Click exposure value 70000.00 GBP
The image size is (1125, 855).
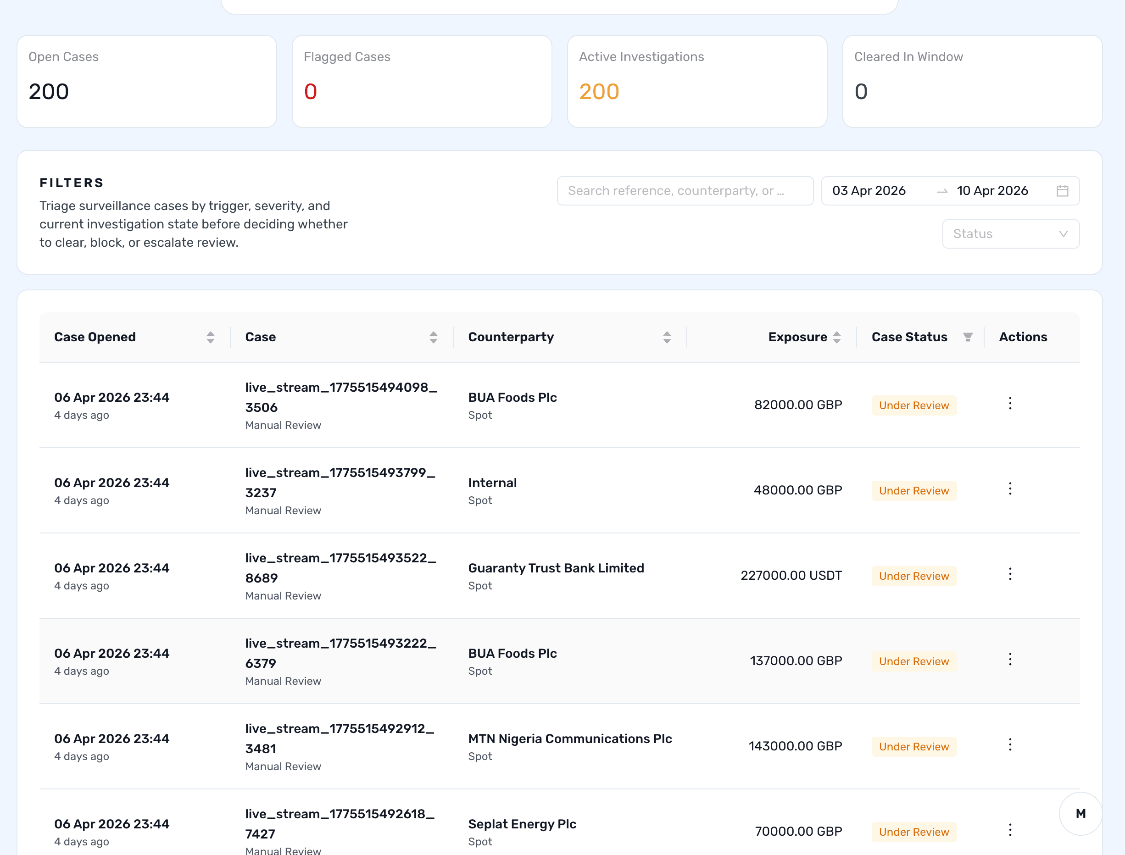[798, 832]
